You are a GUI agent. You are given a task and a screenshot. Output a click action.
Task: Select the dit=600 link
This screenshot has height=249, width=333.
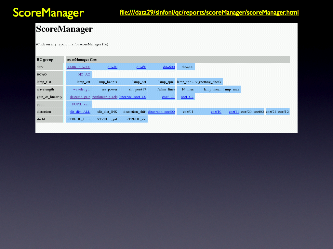pos(169,67)
